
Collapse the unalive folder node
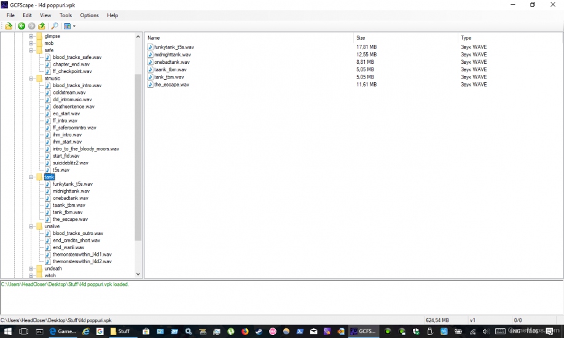click(x=31, y=226)
